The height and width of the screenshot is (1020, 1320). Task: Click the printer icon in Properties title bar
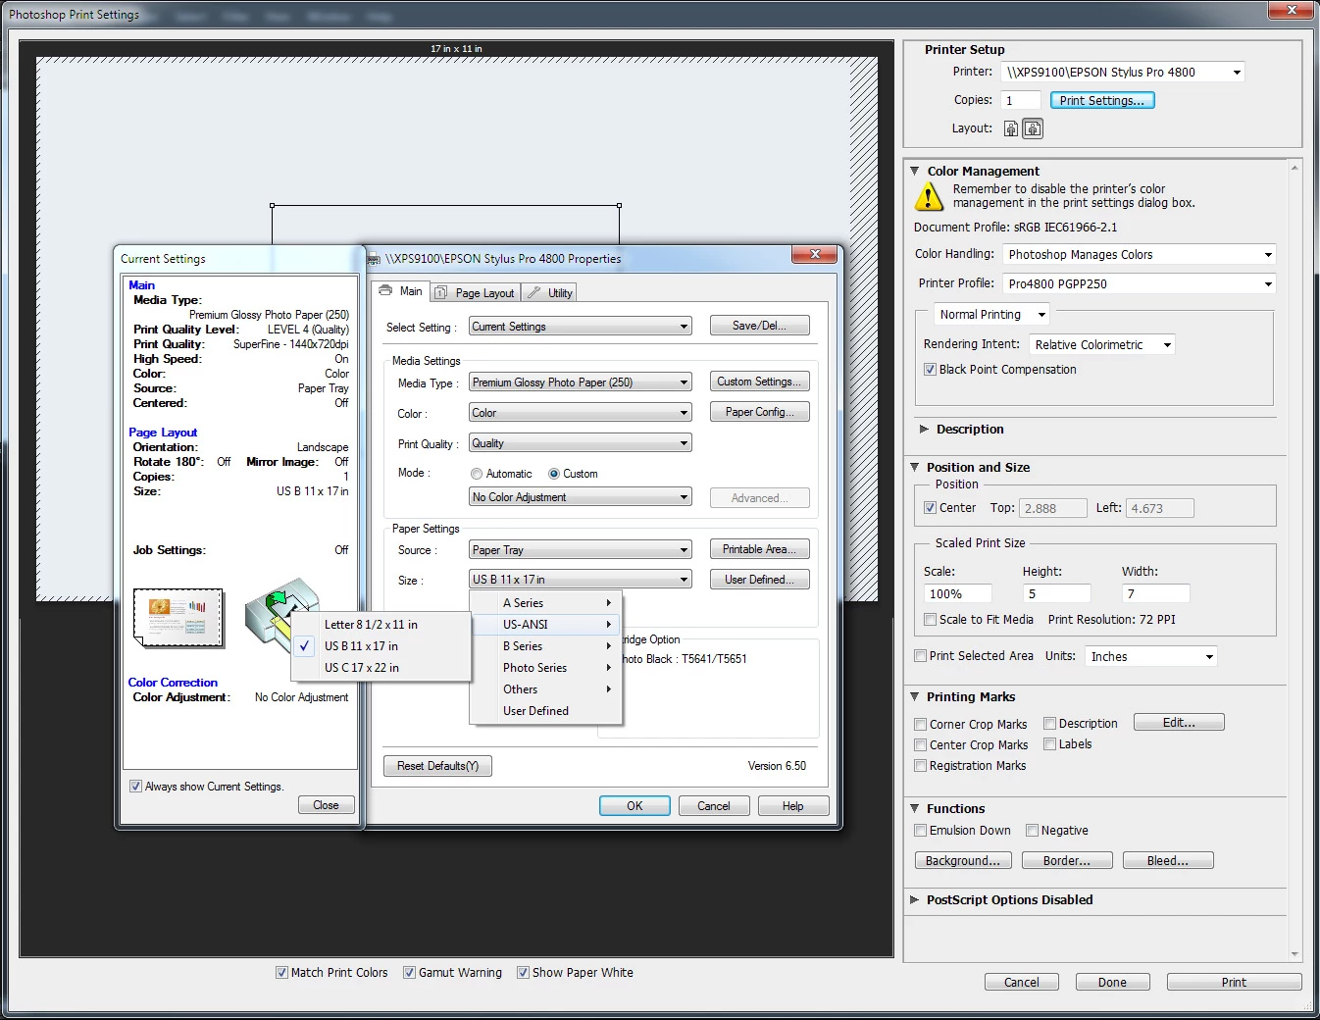pos(374,259)
